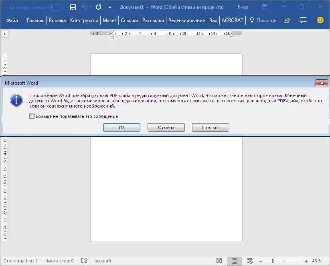330x266 pixels.
Task: Switch to Read Mode view icon
Action: point(219,261)
